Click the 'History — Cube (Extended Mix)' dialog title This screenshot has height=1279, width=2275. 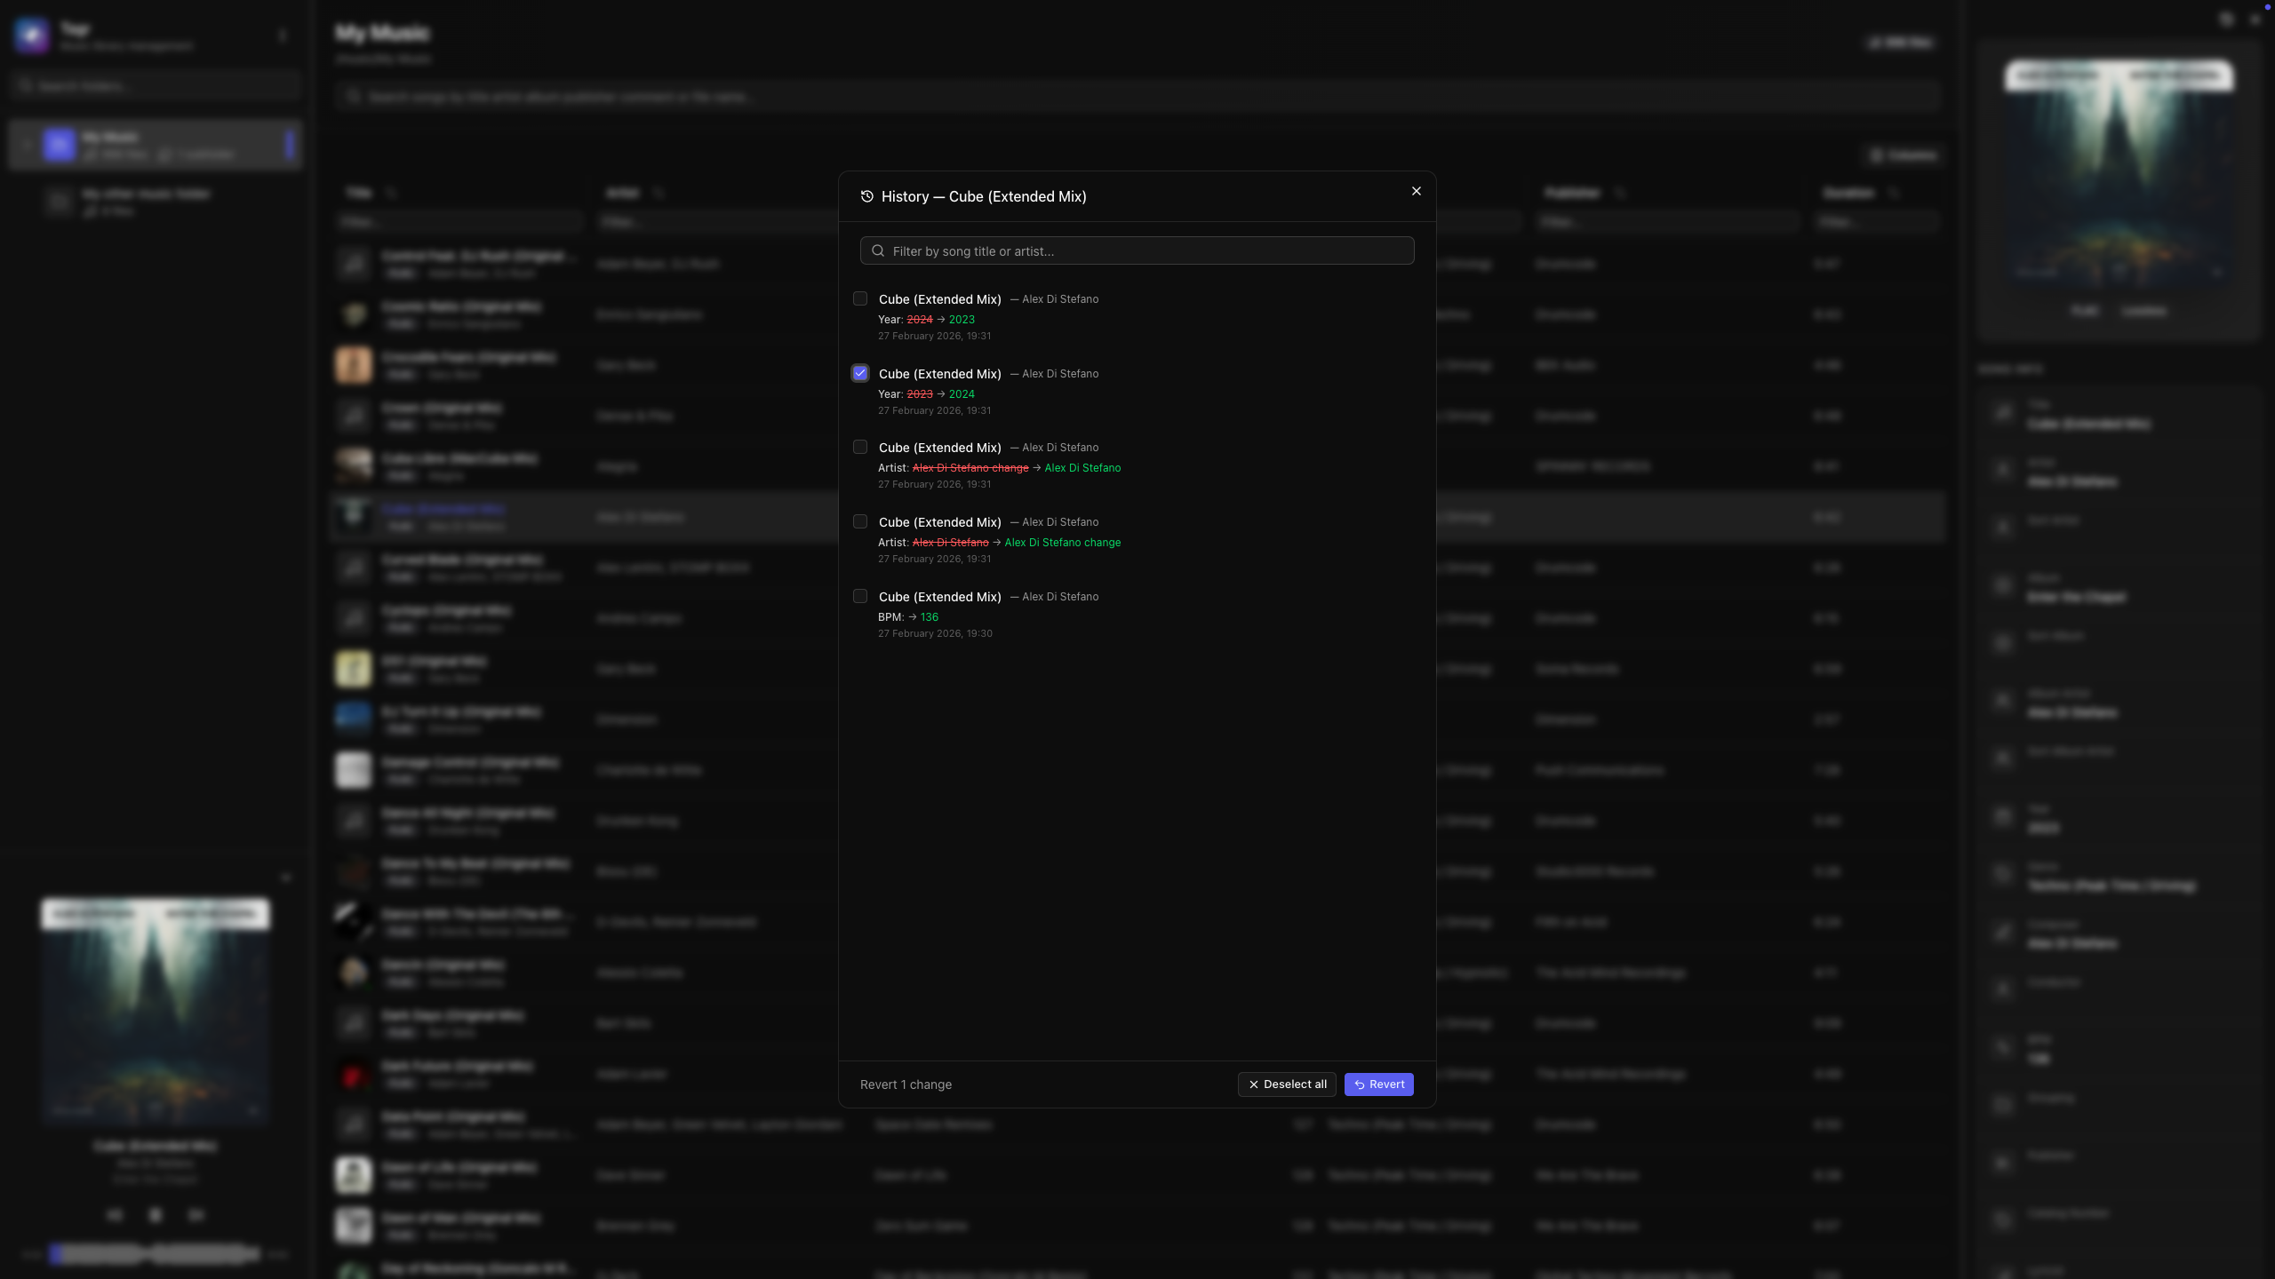984,196
